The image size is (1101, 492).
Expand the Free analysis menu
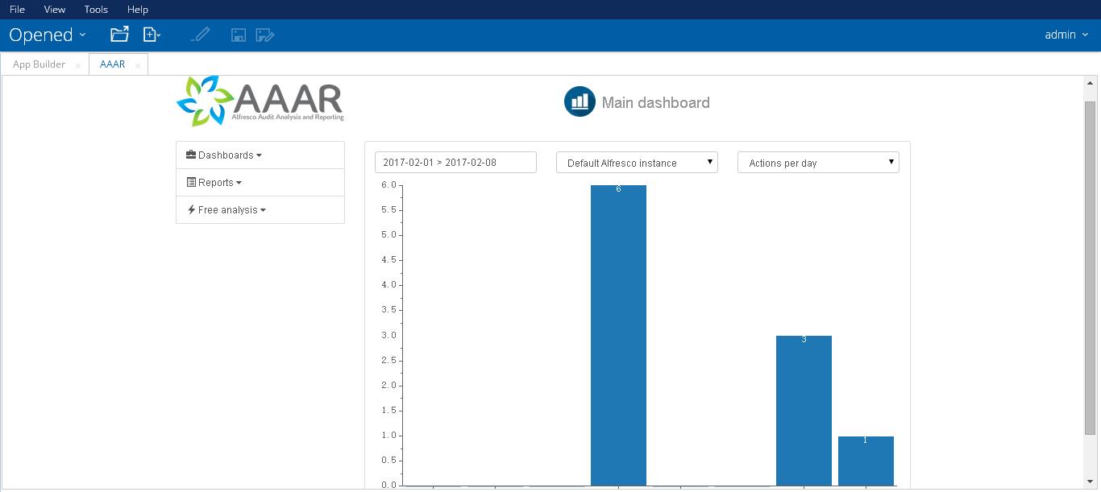click(x=227, y=210)
